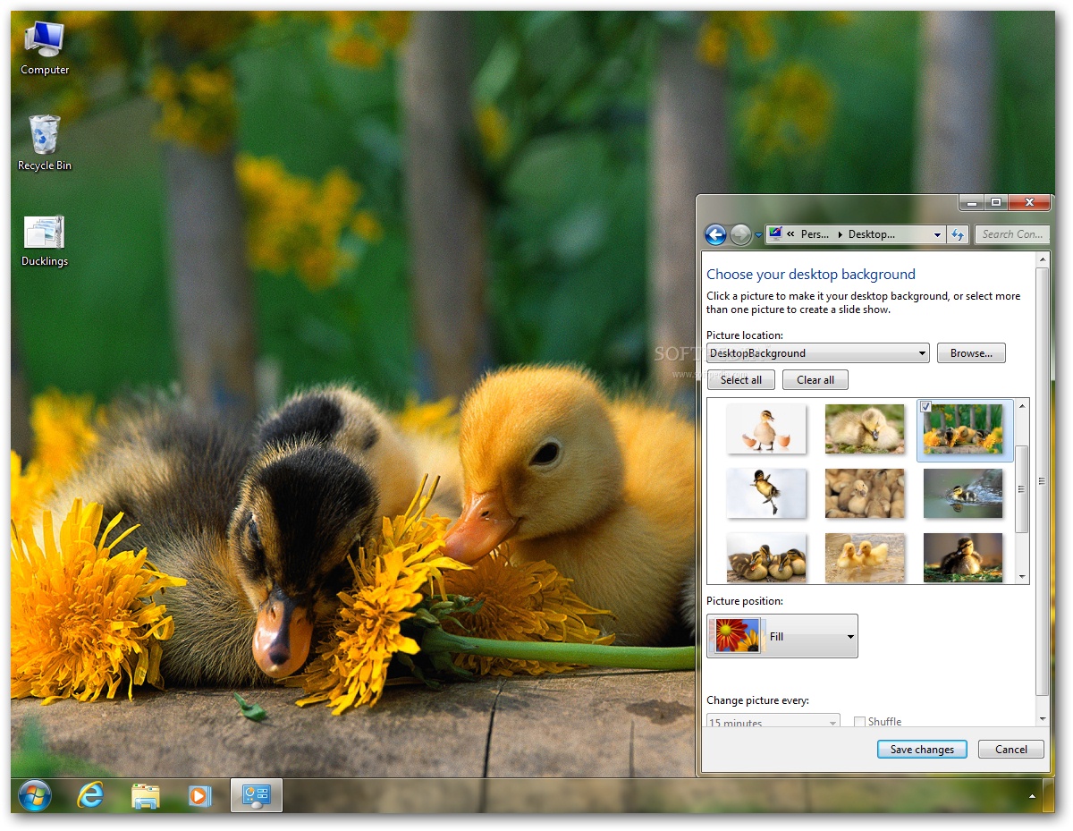Cancel the desktop background changes

pos(1011,750)
